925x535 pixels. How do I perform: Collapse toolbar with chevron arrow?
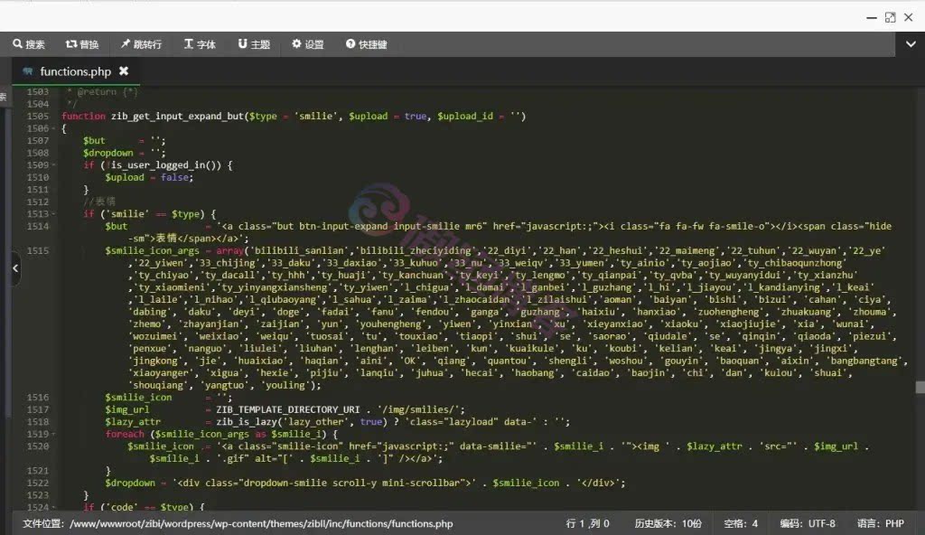[911, 44]
